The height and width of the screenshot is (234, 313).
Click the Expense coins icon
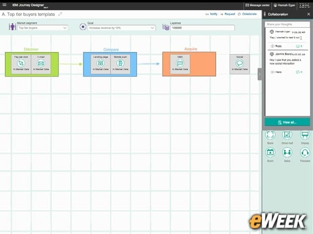tap(166, 27)
